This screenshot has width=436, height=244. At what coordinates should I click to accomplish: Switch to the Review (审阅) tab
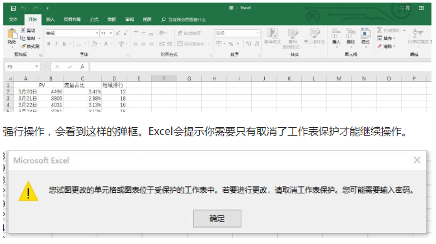click(129, 19)
